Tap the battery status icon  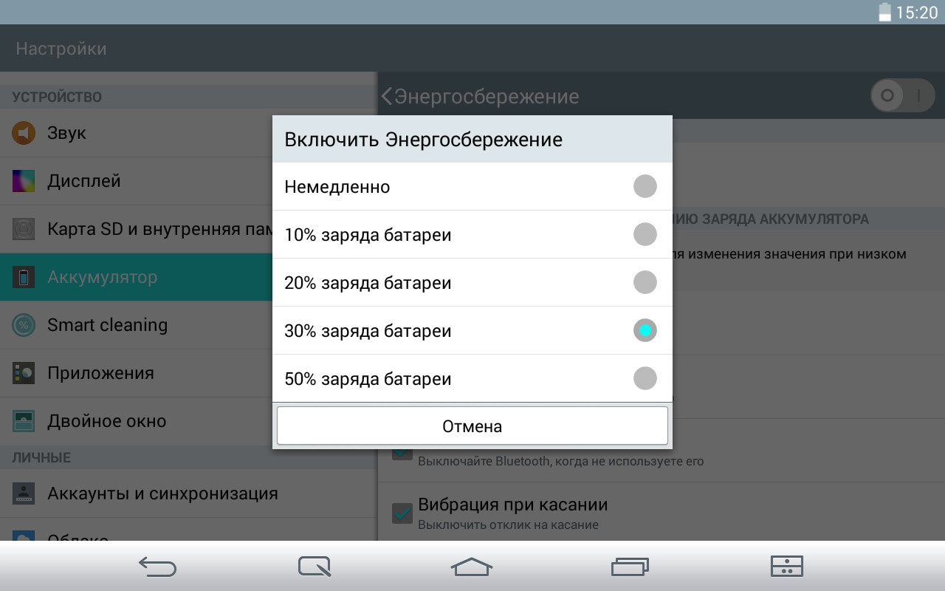(884, 13)
